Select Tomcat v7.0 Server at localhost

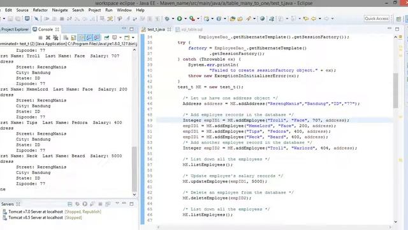(x=36, y=211)
